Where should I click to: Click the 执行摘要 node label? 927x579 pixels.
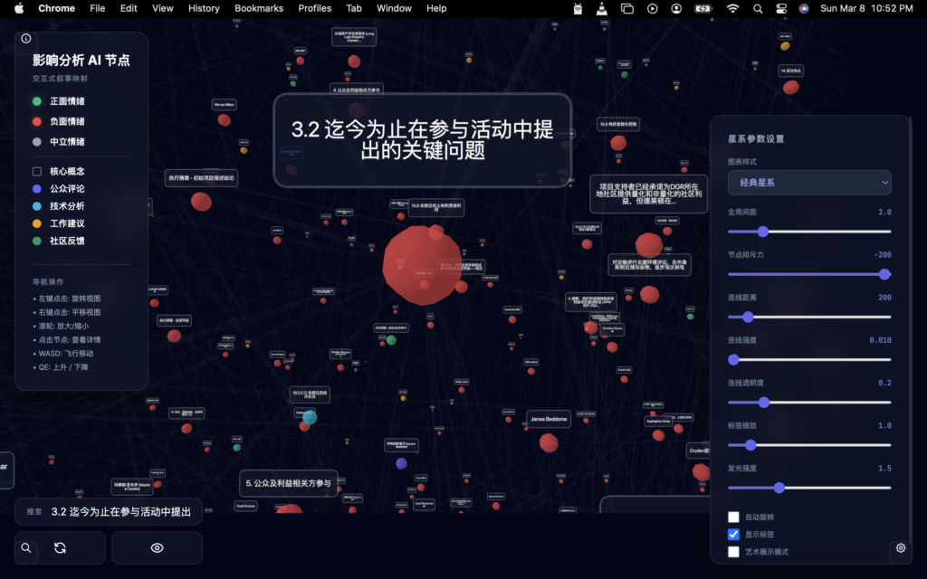(201, 178)
